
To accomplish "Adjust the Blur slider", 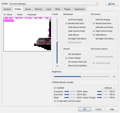I will 103,95.
